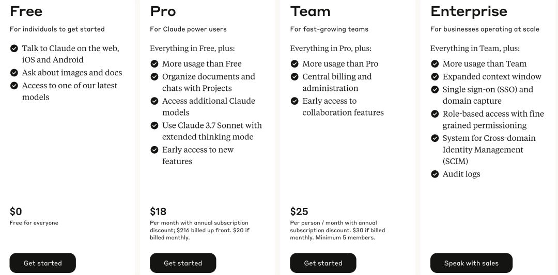This screenshot has height=275, width=558.
Task: Select the Enterprise plan heading
Action: click(469, 11)
